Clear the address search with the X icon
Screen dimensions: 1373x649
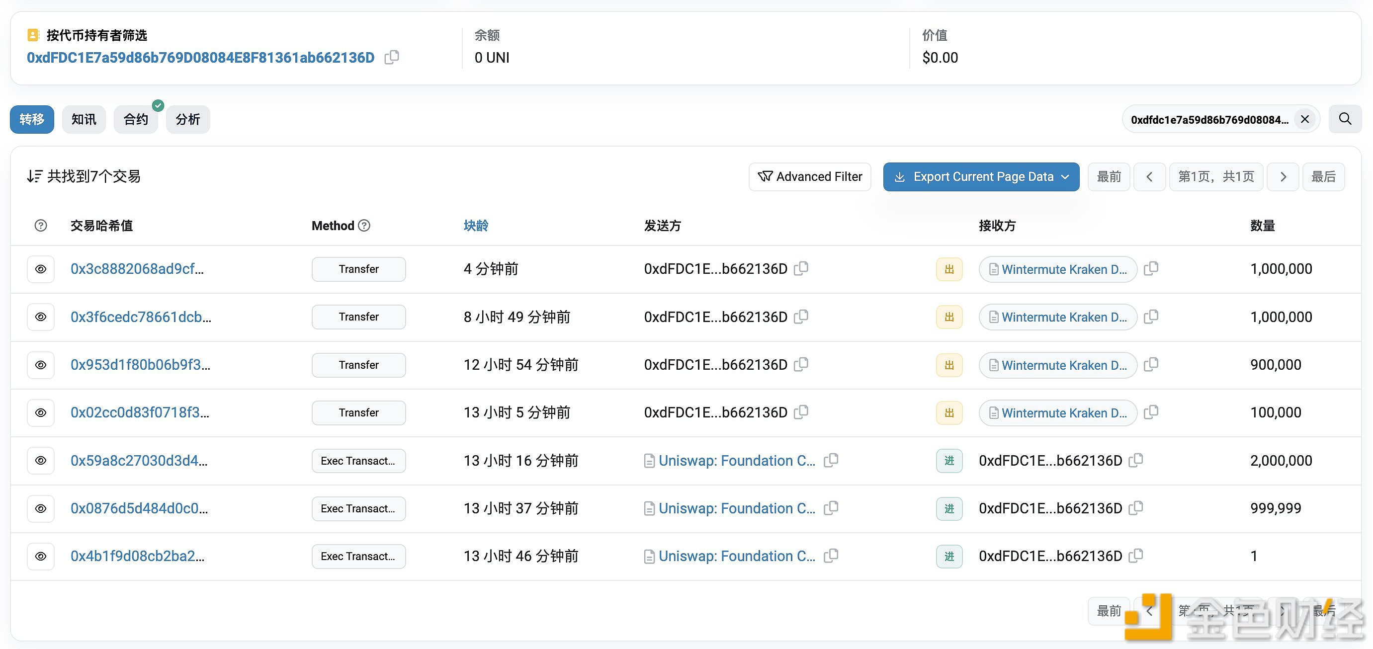tap(1305, 119)
